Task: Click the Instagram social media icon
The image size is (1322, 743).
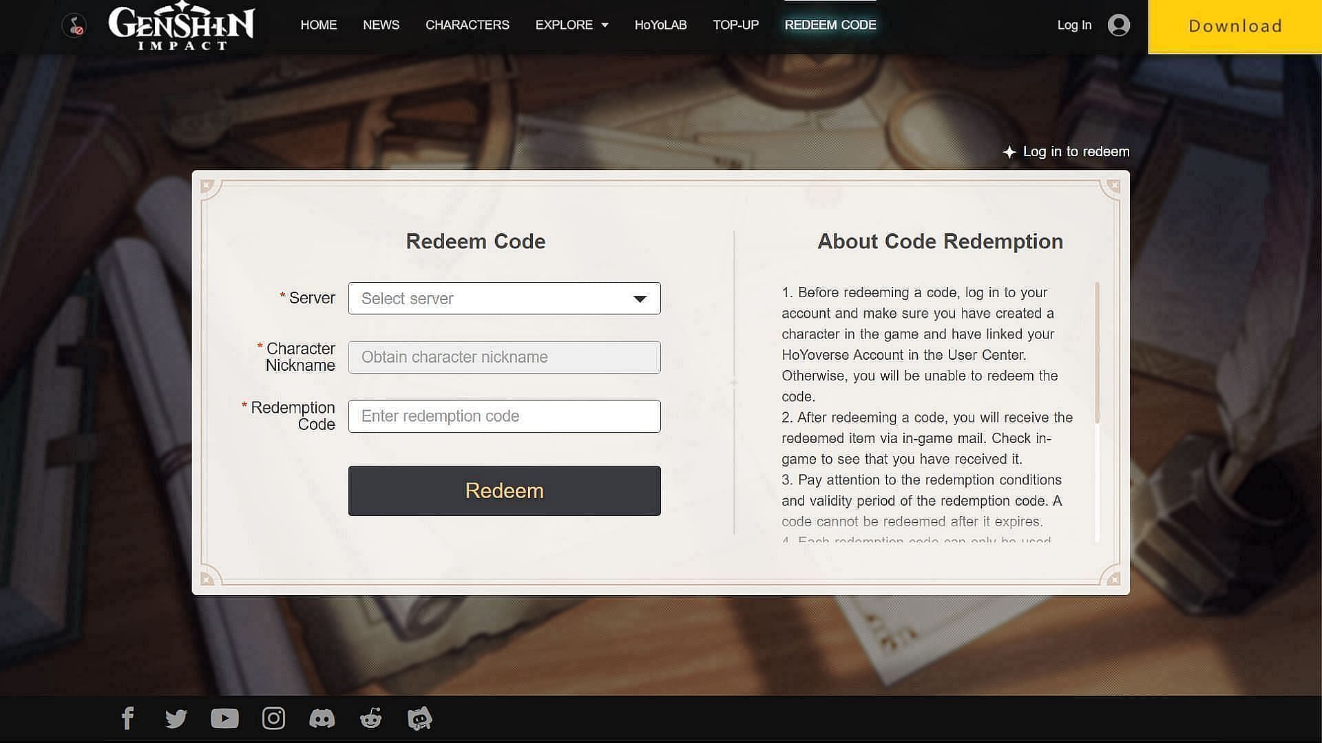Action: [273, 718]
